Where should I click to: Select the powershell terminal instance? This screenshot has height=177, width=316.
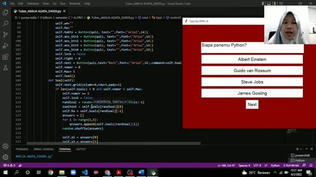300,155
